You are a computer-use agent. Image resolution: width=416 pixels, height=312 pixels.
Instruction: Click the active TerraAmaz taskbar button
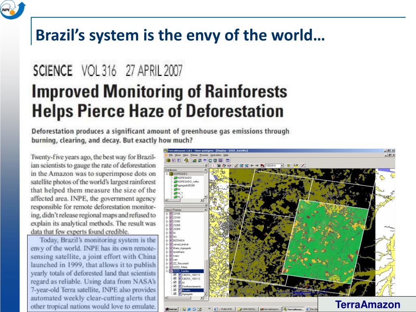tap(294, 309)
